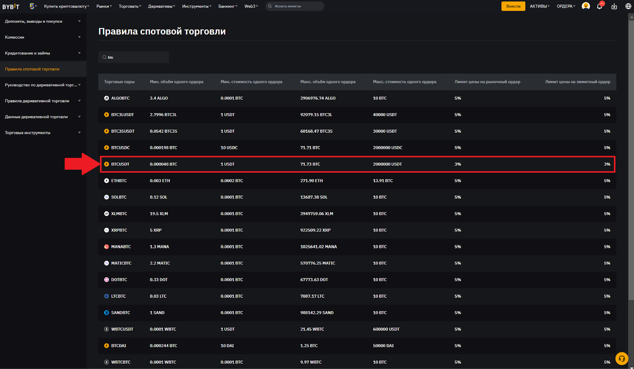Click the page vertical scrollbar
This screenshot has height=369, width=634.
[631, 158]
